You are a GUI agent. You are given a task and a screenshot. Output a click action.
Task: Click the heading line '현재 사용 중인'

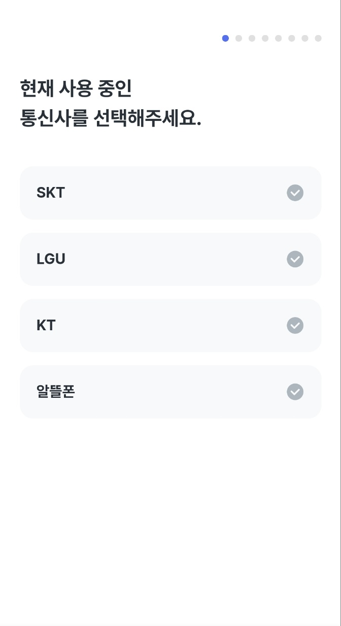tap(76, 89)
